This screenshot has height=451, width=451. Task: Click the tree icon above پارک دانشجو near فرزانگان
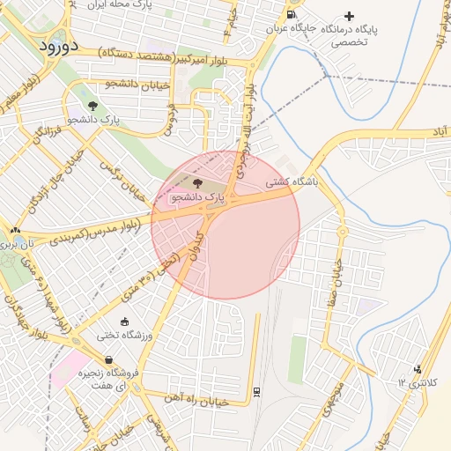[x=92, y=106]
